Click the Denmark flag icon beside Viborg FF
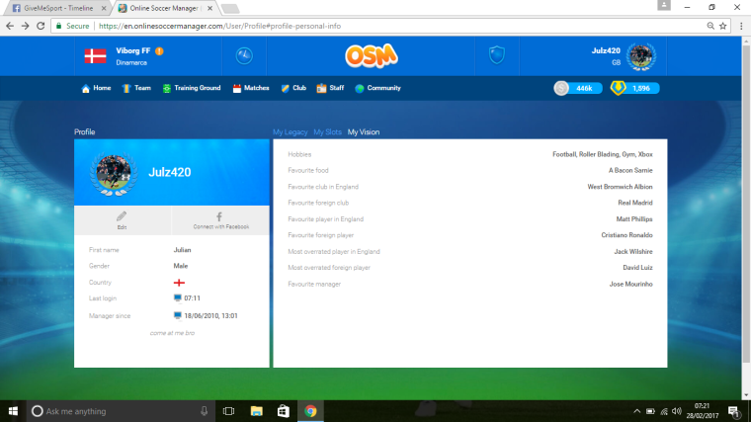751x422 pixels. click(x=95, y=56)
